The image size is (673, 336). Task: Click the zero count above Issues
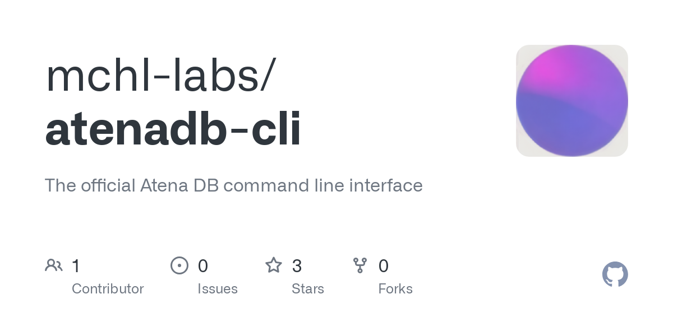tap(203, 265)
